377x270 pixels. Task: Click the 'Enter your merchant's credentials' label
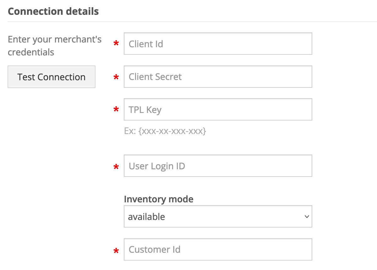click(x=54, y=46)
